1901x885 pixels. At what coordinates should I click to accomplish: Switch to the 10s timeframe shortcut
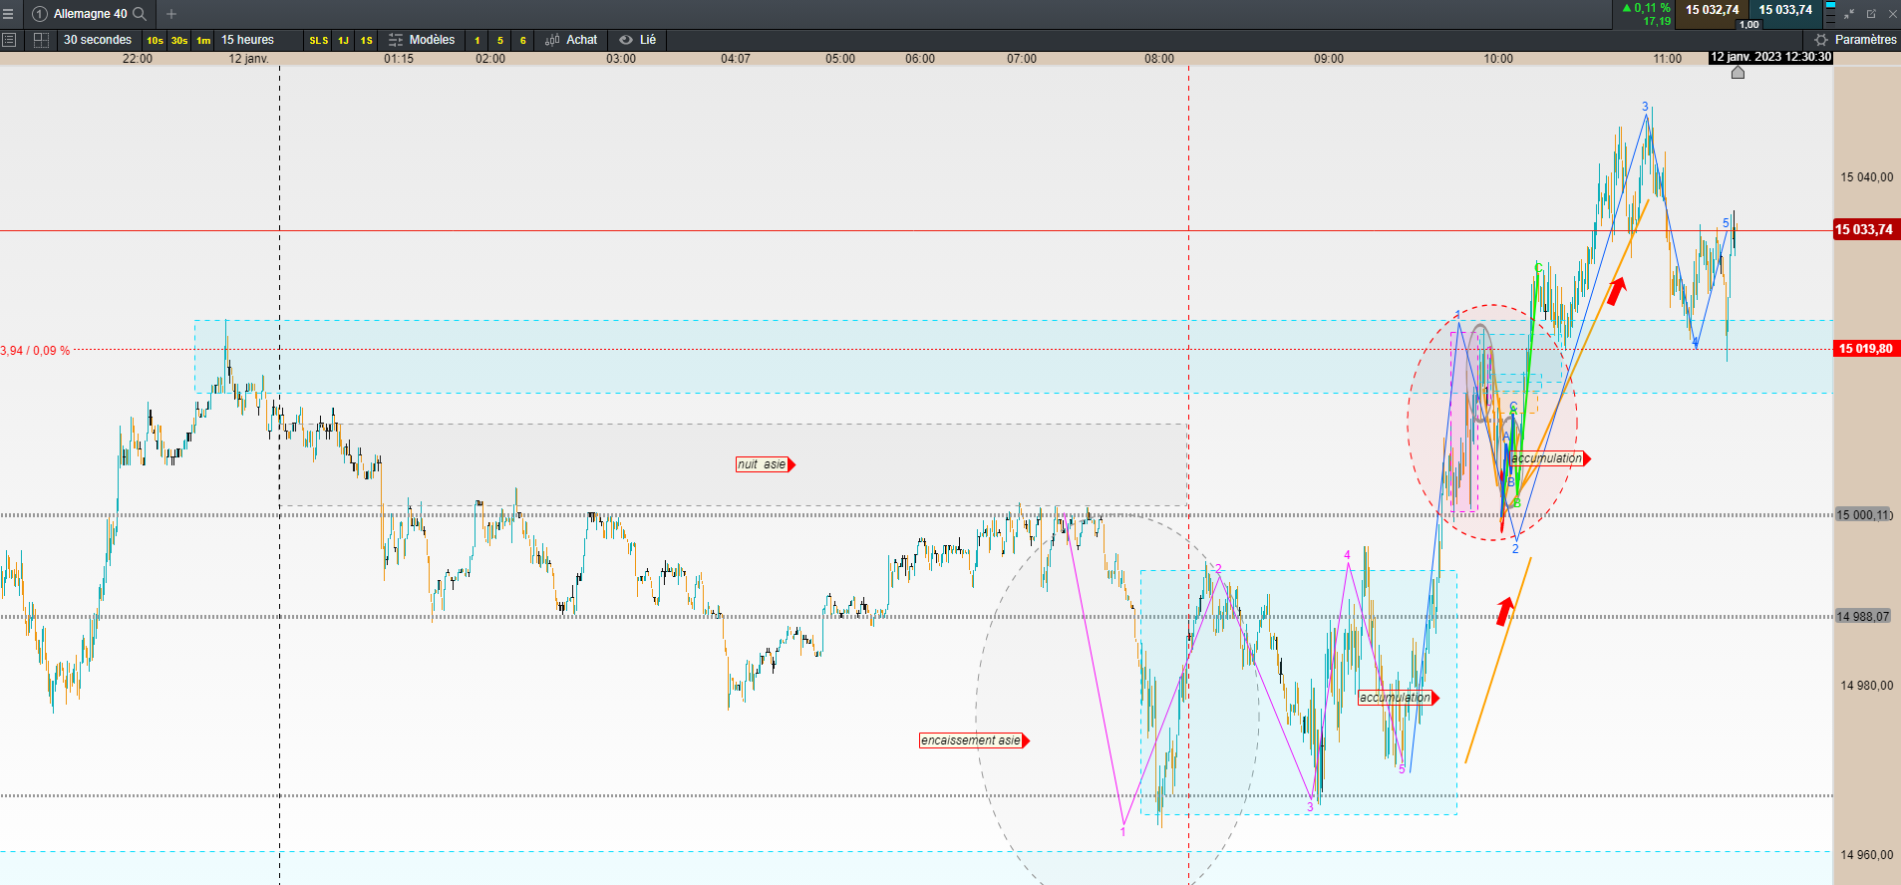coord(155,41)
